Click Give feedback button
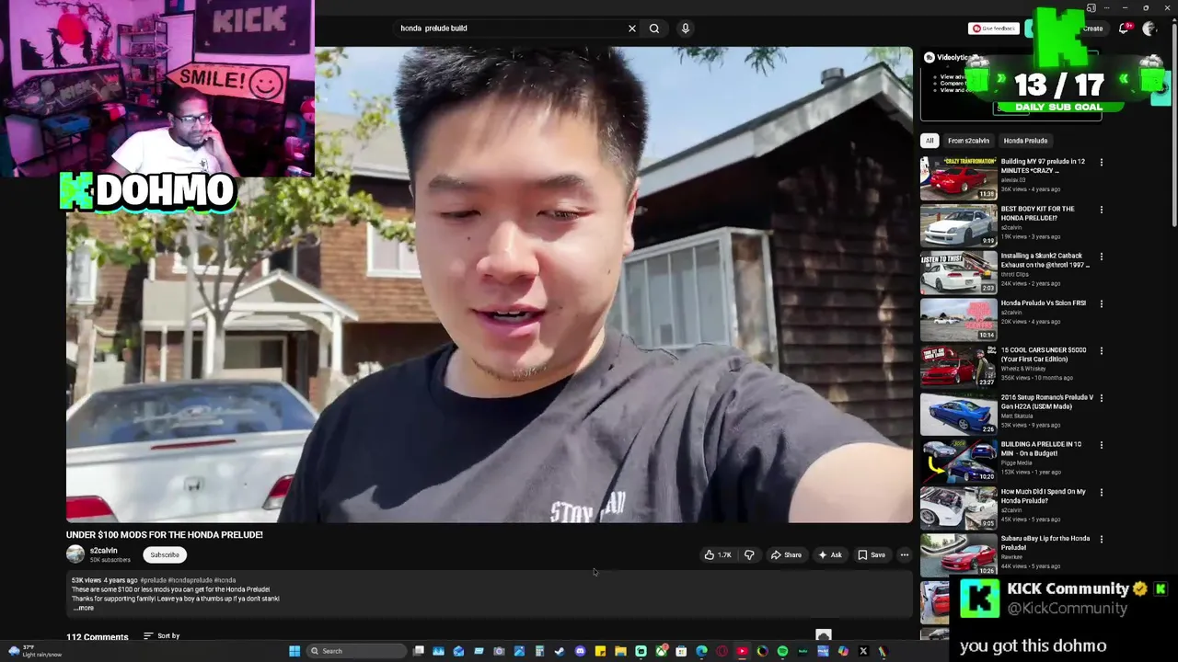This screenshot has height=662, width=1178. (993, 29)
